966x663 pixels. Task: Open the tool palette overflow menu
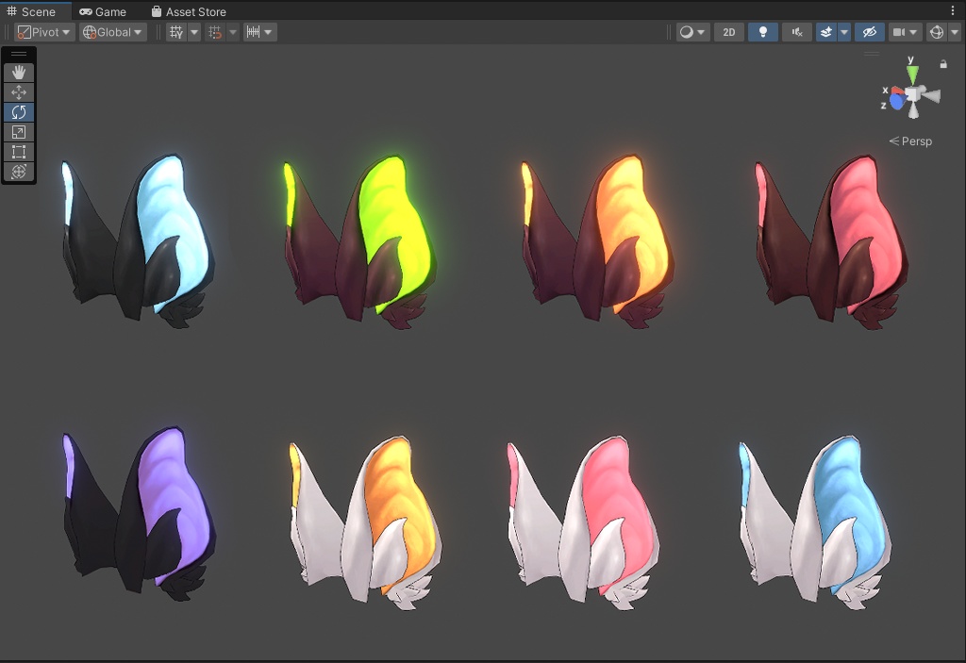(19, 53)
